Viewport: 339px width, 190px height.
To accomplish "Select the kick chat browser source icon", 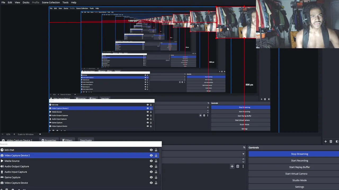I will (x=2, y=150).
